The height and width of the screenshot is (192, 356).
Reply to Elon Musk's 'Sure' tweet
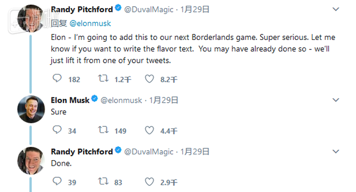(x=57, y=130)
